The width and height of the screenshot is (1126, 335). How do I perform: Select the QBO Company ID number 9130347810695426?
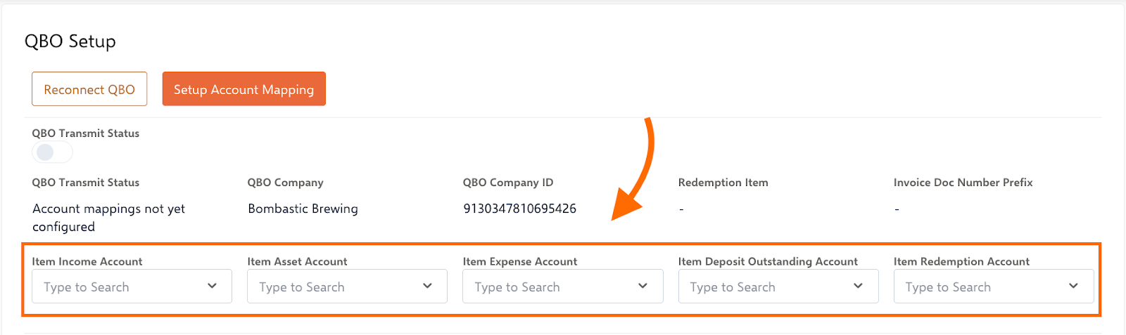[x=519, y=209]
